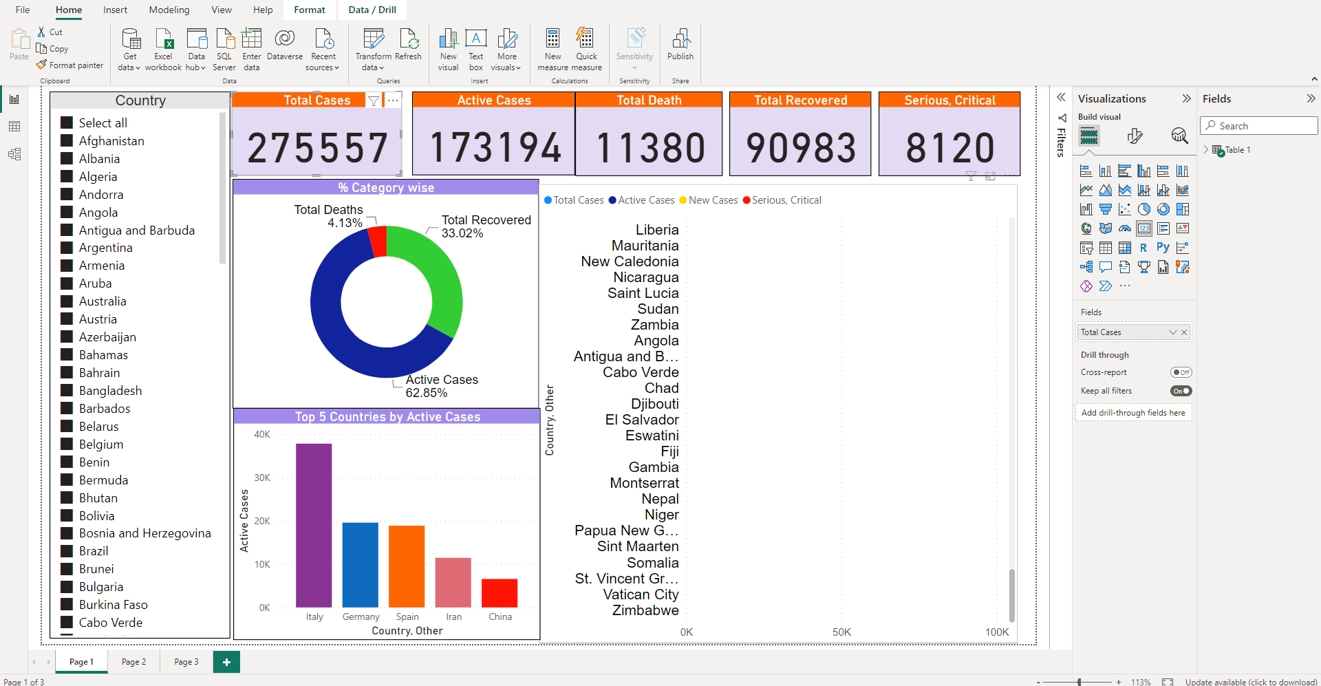This screenshot has height=686, width=1321.
Task: Select the R script visual icon
Action: click(1144, 247)
